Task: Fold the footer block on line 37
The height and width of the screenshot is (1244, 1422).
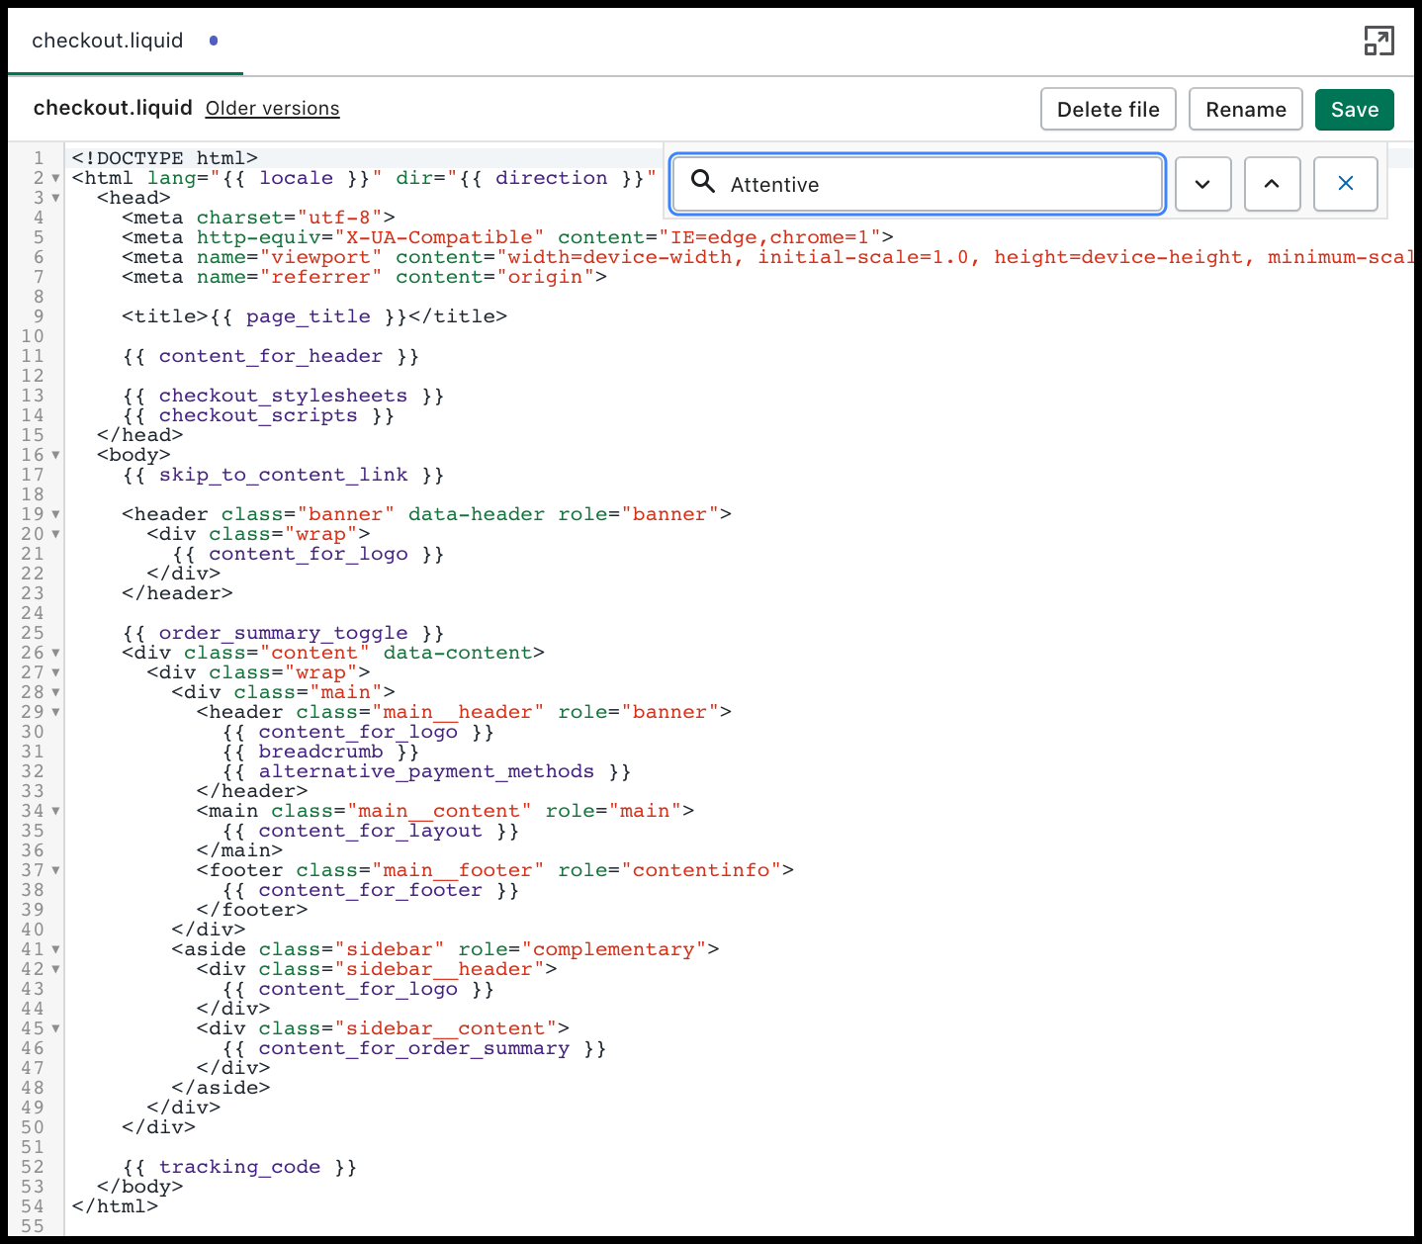Action: pyautogui.click(x=55, y=870)
